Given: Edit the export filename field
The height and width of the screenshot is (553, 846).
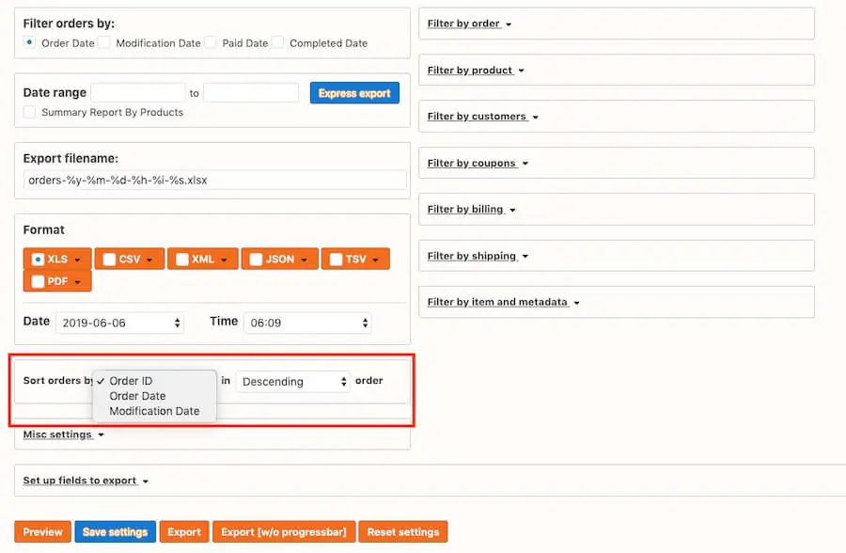Looking at the screenshot, I should pyautogui.click(x=214, y=180).
